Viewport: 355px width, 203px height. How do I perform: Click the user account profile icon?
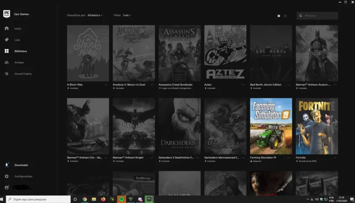point(7,188)
